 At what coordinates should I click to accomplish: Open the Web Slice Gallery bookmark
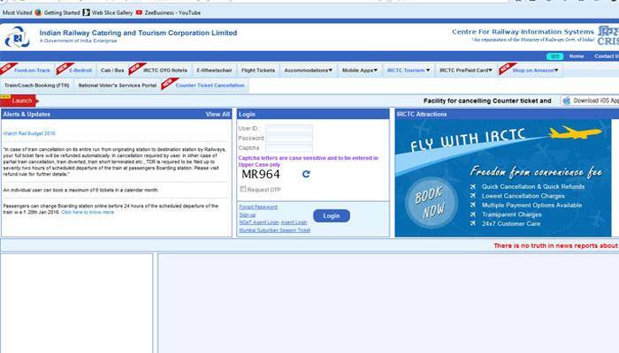pos(108,12)
